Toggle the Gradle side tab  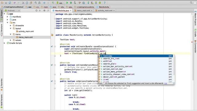[195, 33]
